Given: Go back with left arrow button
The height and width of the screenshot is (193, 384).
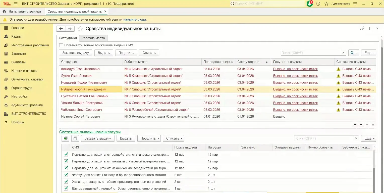Looking at the screenshot, I should 61,29.
